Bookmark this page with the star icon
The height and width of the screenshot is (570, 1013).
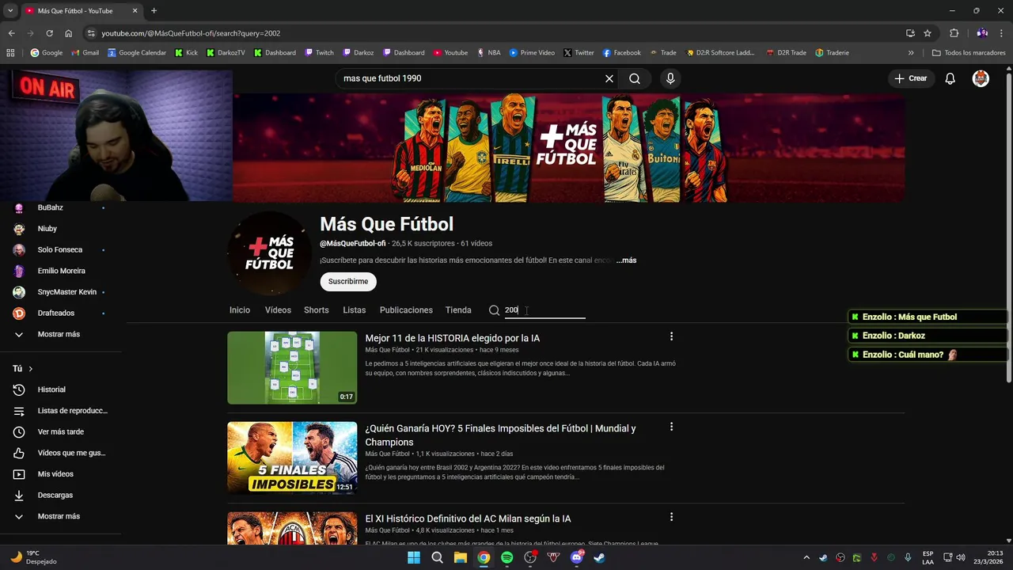pyautogui.click(x=928, y=33)
